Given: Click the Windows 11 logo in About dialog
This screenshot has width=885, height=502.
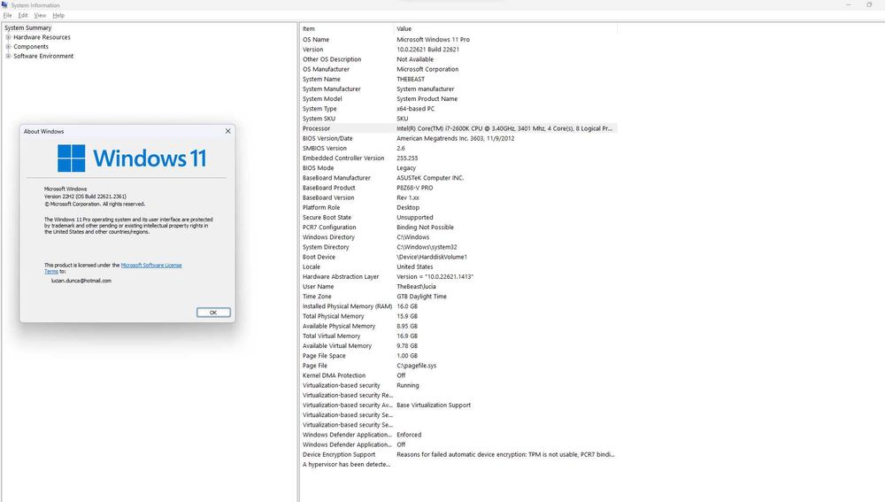Looking at the screenshot, I should 132,158.
